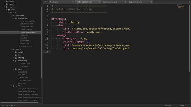The image size is (191, 107).
Task: Click the modules folder icon
Action: pos(7,4)
